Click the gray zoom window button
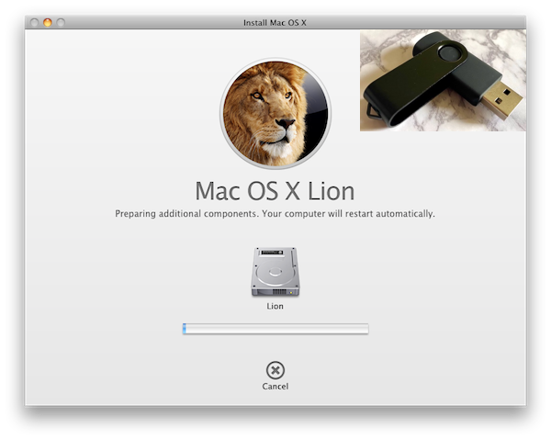Viewport: 551px width, 440px height. (x=61, y=22)
